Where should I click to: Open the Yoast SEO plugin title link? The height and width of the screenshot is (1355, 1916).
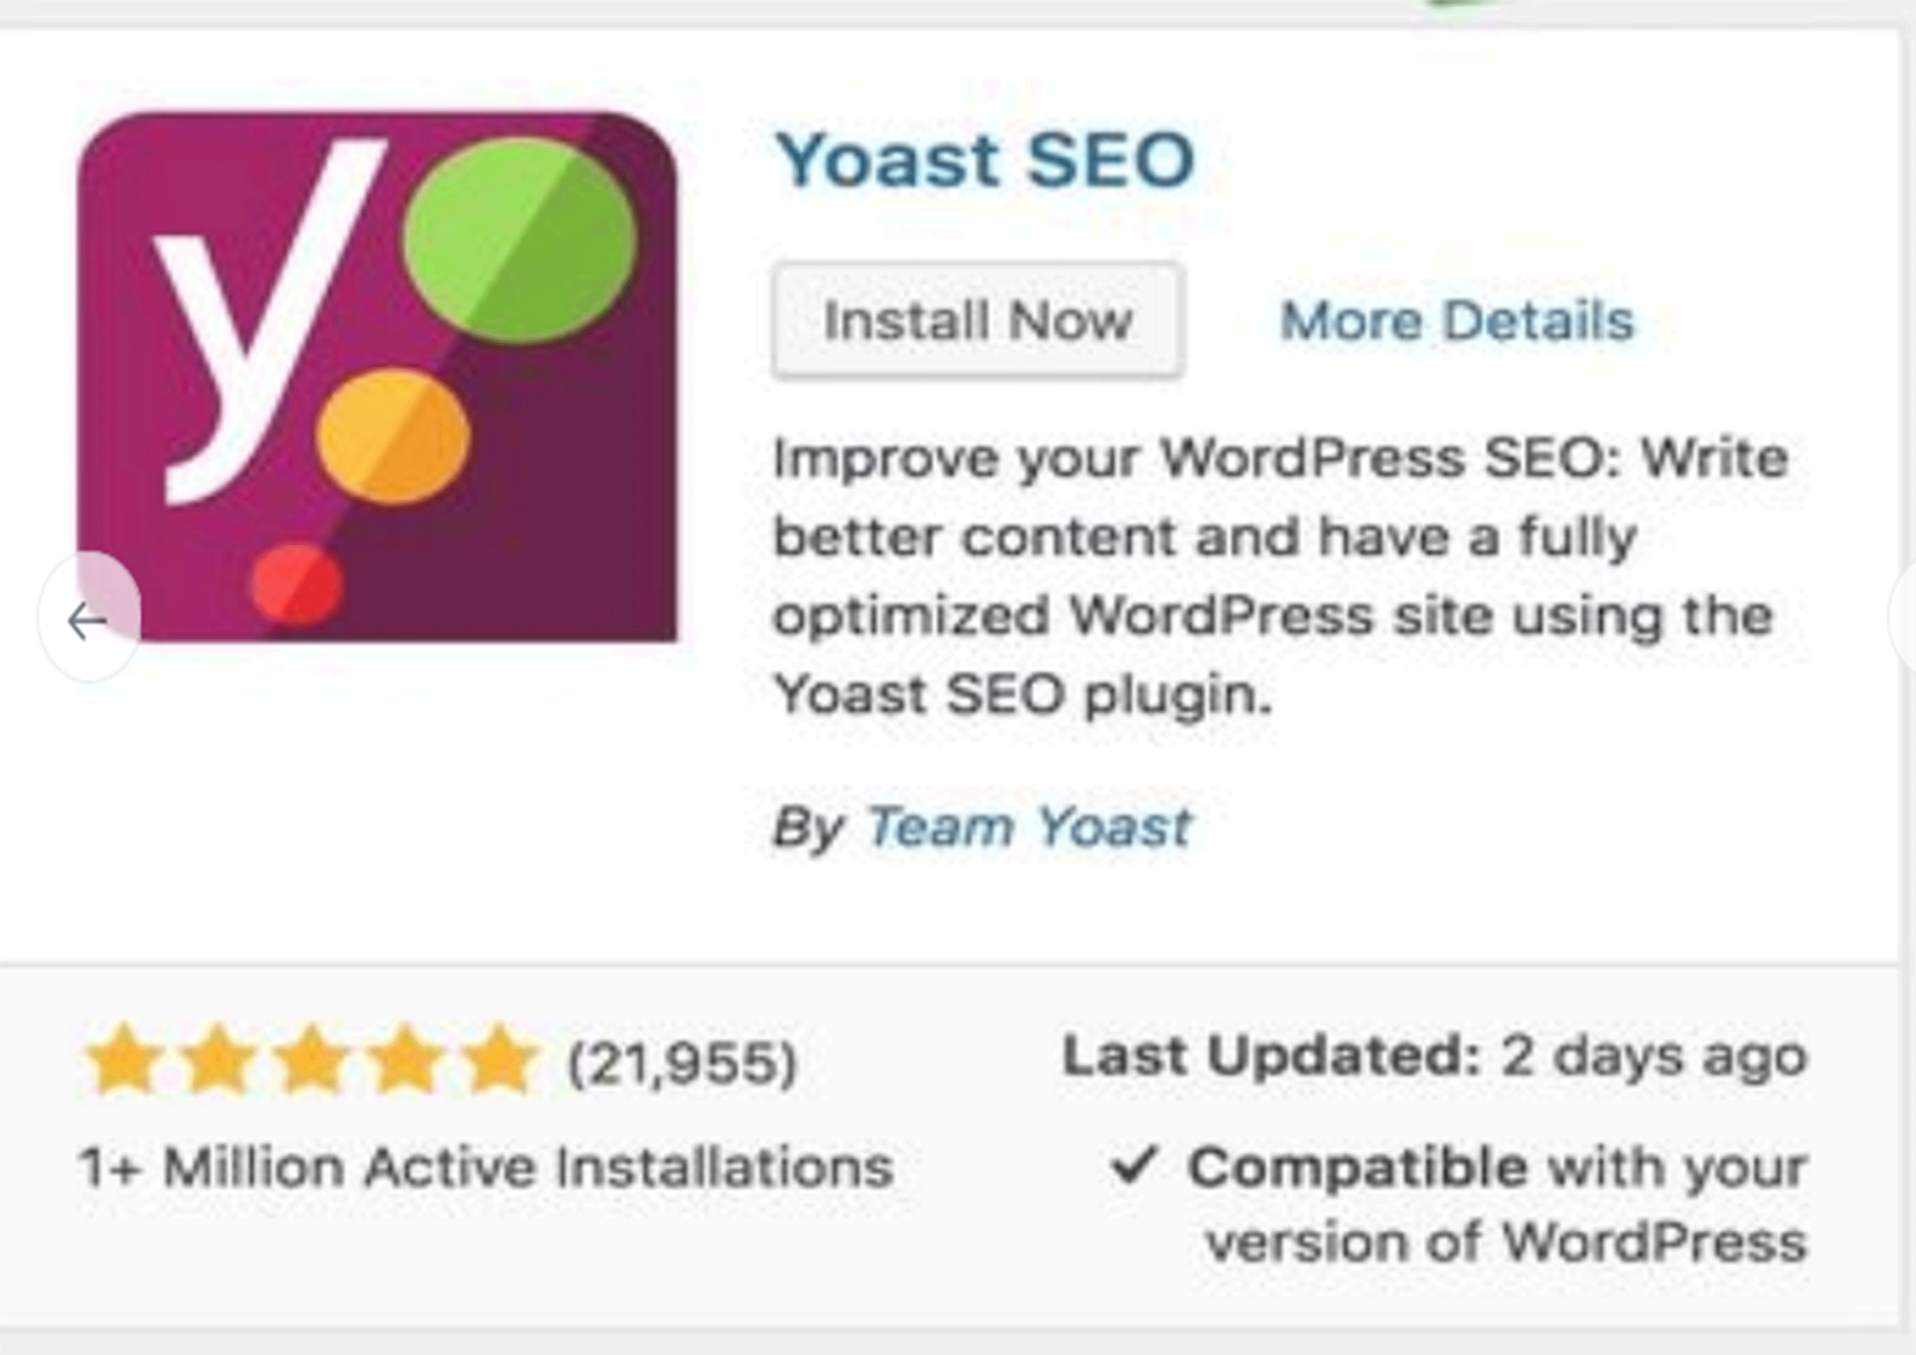(x=985, y=160)
